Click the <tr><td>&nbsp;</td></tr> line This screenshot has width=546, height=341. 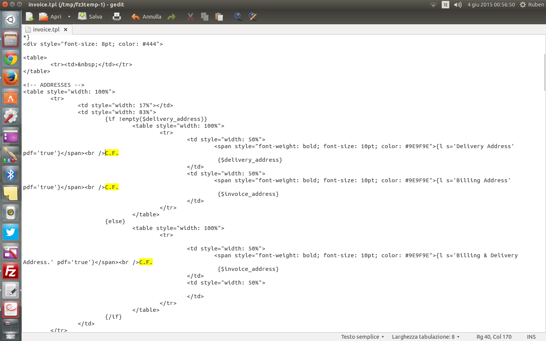click(91, 64)
